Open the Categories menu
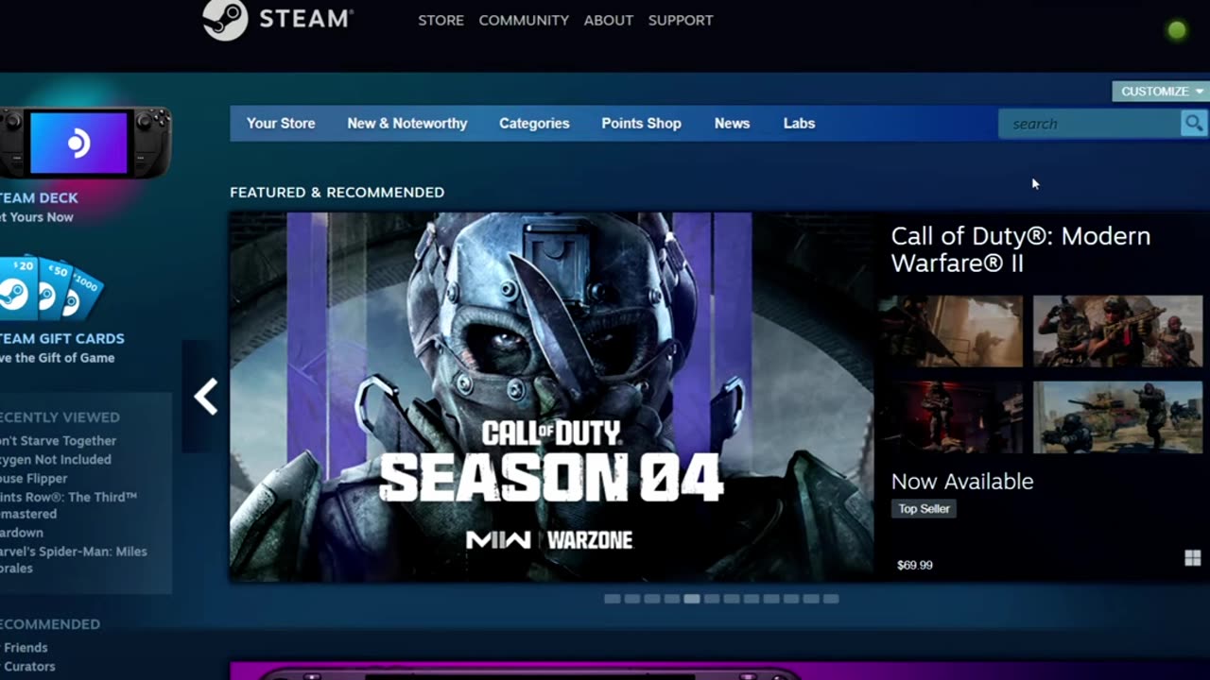Screen dimensions: 1210x680 (x=534, y=124)
